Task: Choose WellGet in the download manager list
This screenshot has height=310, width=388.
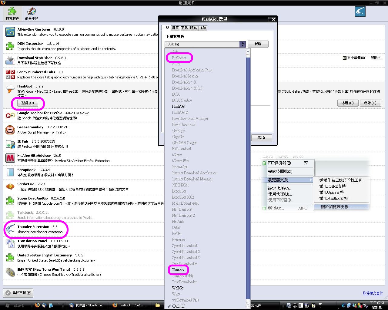Action: click(178, 288)
